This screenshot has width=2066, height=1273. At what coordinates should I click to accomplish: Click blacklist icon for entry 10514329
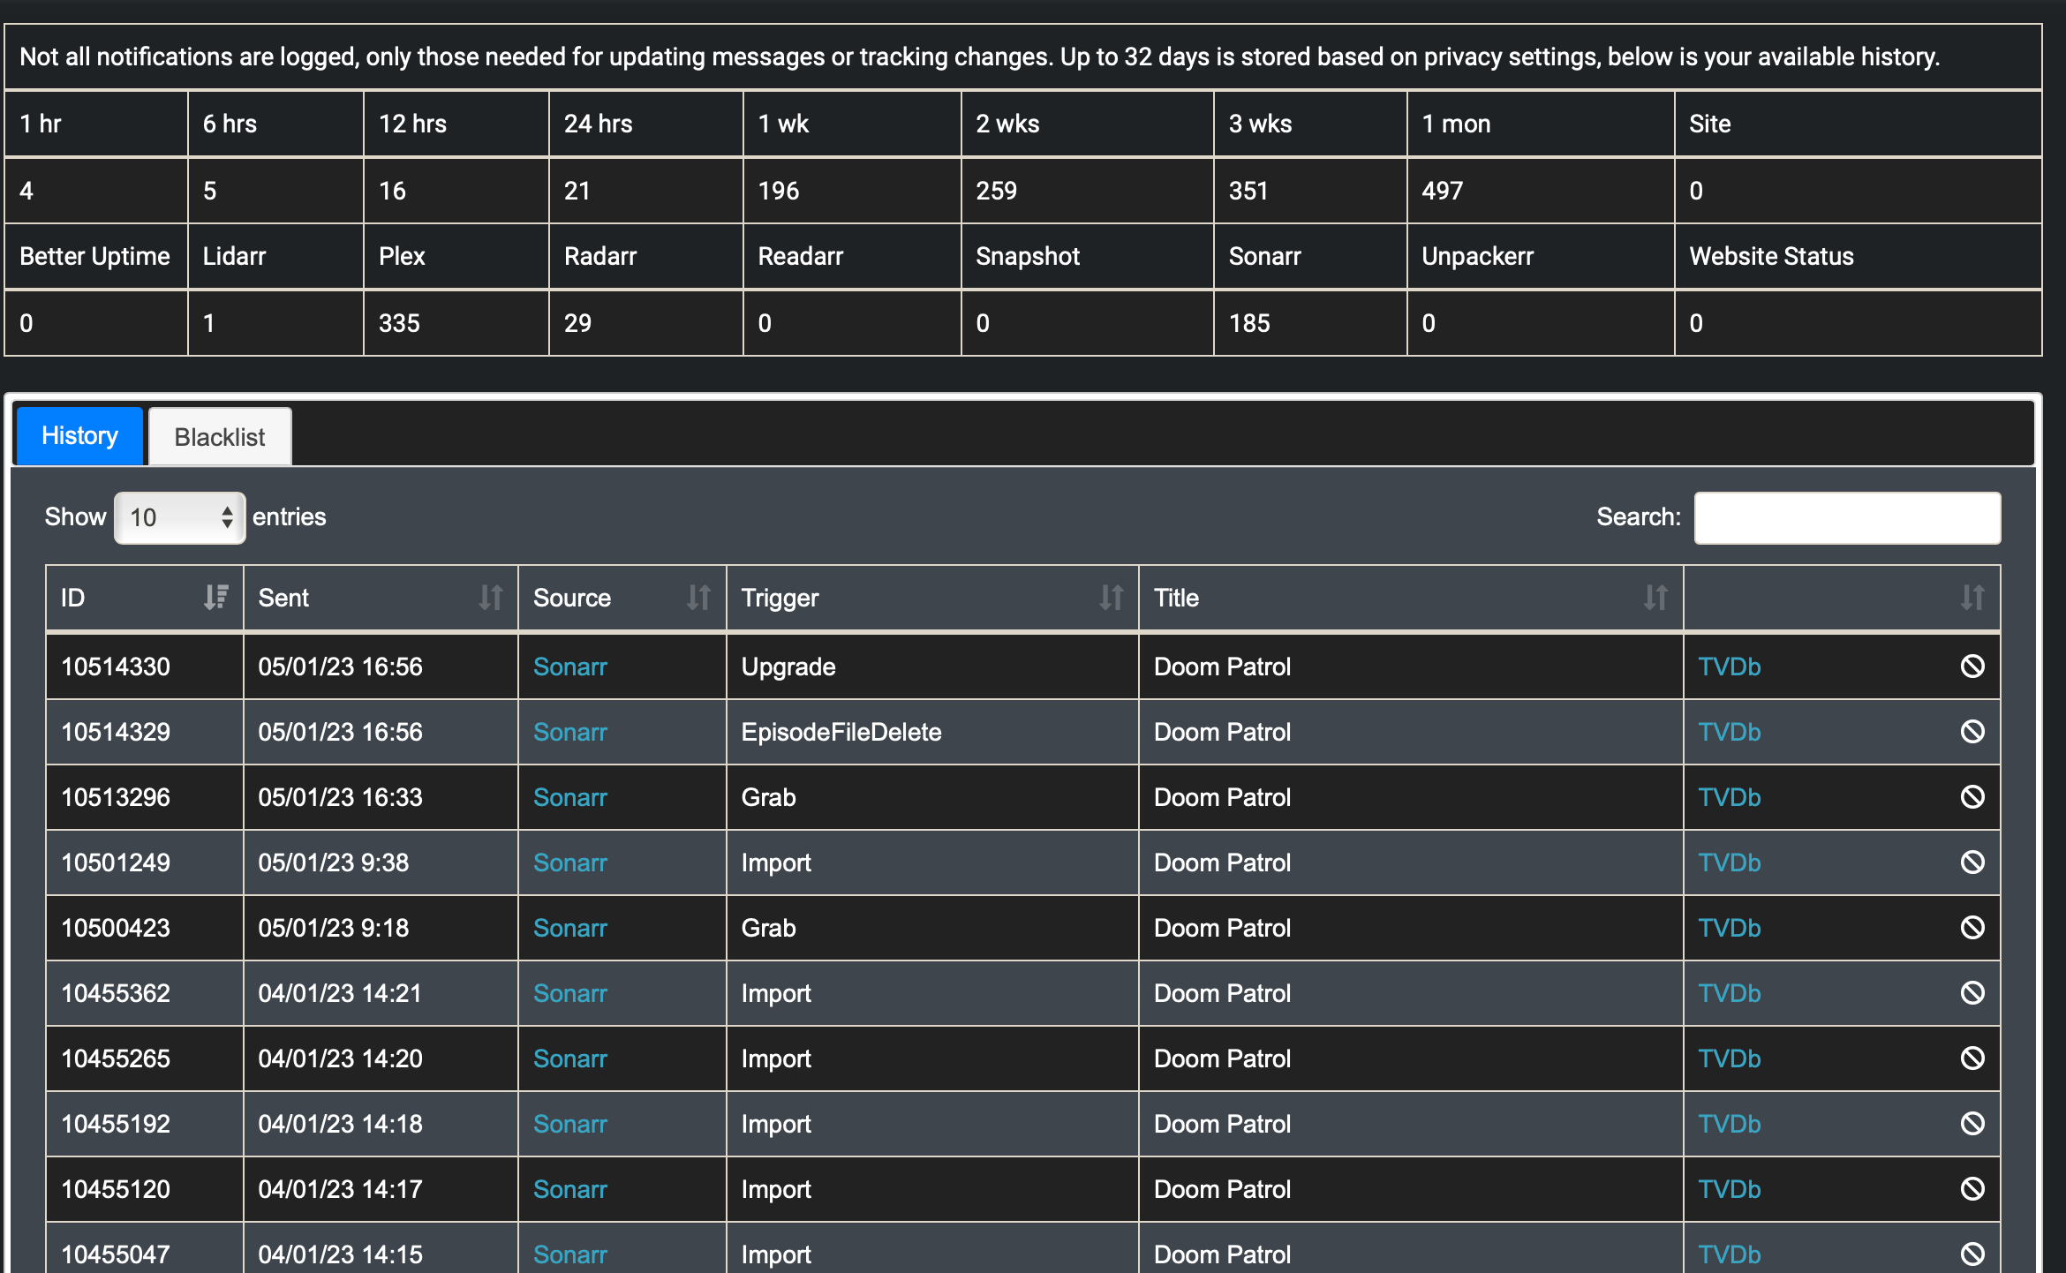pos(1972,732)
